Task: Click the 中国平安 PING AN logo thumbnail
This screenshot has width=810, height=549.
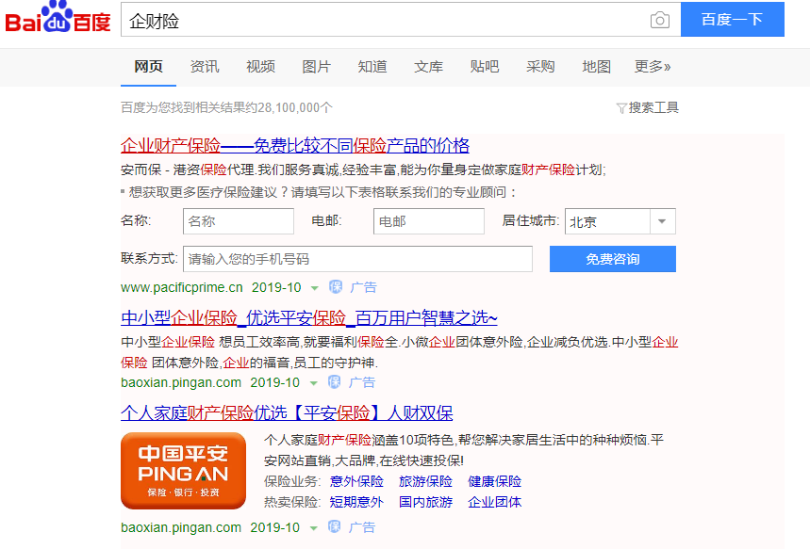Action: coord(183,471)
